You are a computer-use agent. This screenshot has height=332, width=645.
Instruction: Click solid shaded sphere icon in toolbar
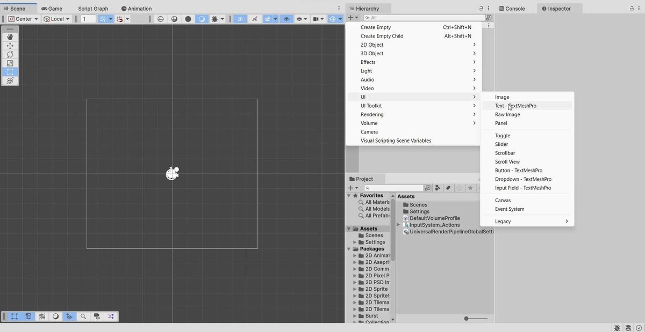tap(188, 19)
